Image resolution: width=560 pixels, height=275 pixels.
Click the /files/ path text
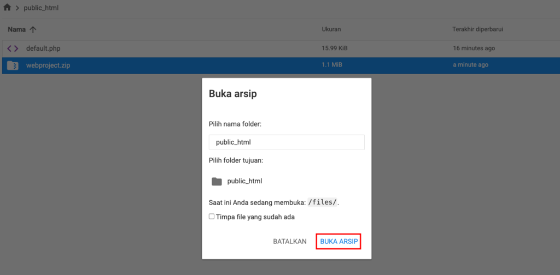tap(322, 202)
